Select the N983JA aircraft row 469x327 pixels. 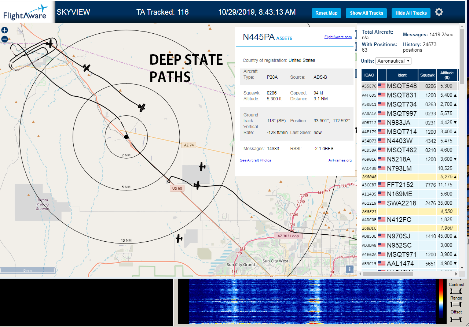[x=410, y=122]
